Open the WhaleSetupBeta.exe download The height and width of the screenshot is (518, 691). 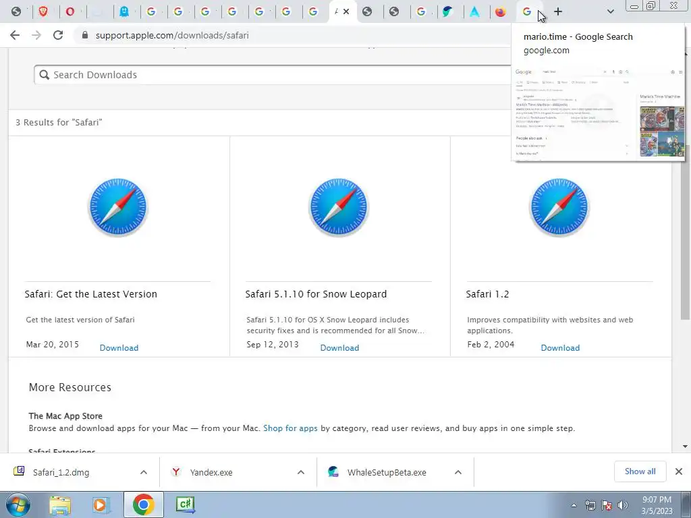(x=387, y=472)
